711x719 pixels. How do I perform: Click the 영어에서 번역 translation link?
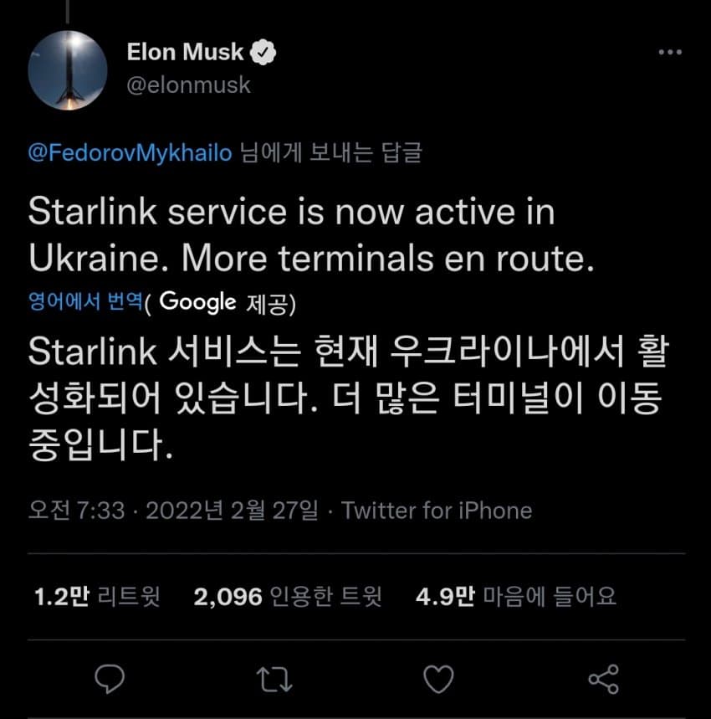click(x=85, y=302)
